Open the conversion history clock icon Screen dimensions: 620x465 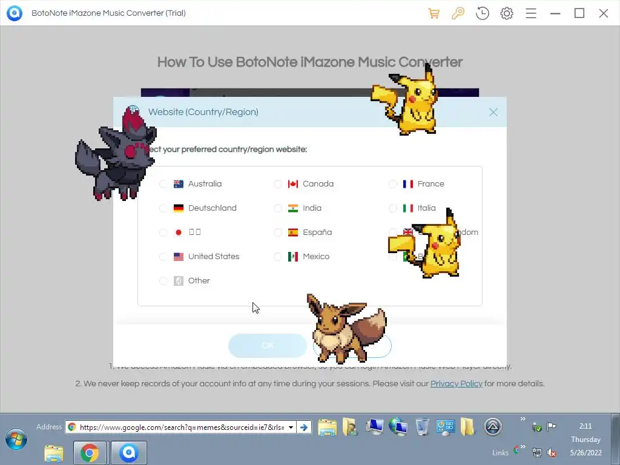pyautogui.click(x=483, y=13)
